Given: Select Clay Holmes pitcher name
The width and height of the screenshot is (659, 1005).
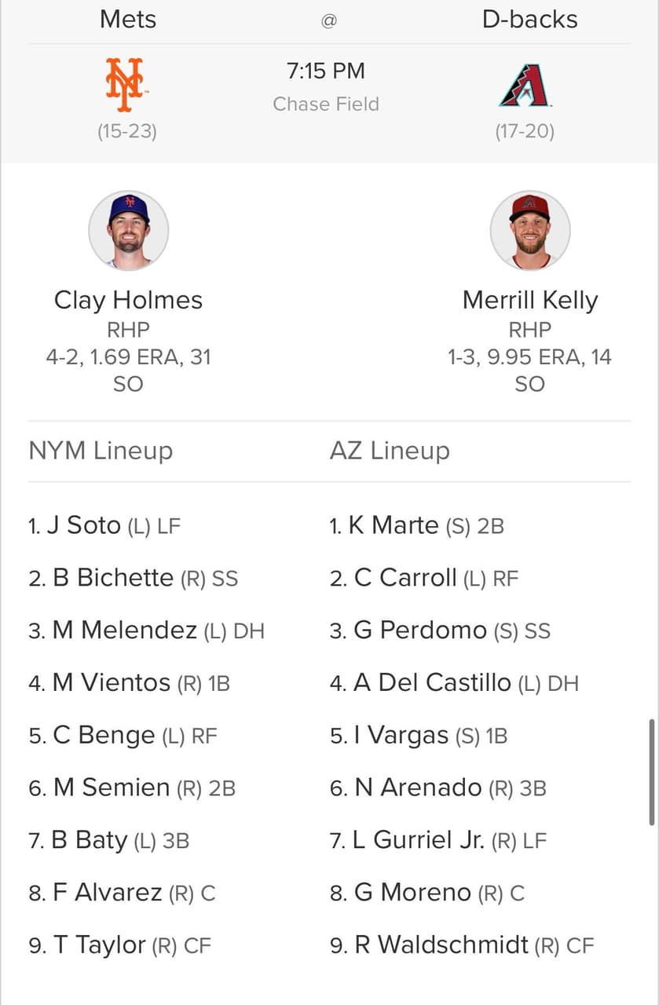Looking at the screenshot, I should coord(128,300).
